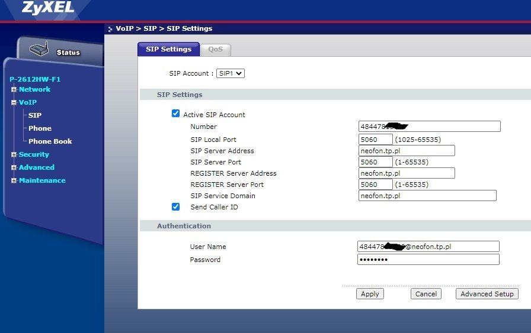Toggle the Send Caller ID checkbox
Screen dimensions: 531x333
[175, 207]
